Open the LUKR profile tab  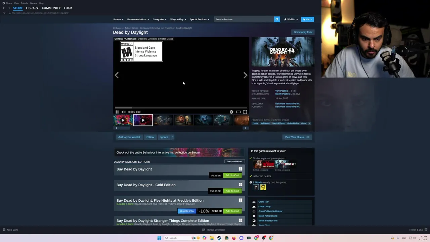tap(68, 8)
